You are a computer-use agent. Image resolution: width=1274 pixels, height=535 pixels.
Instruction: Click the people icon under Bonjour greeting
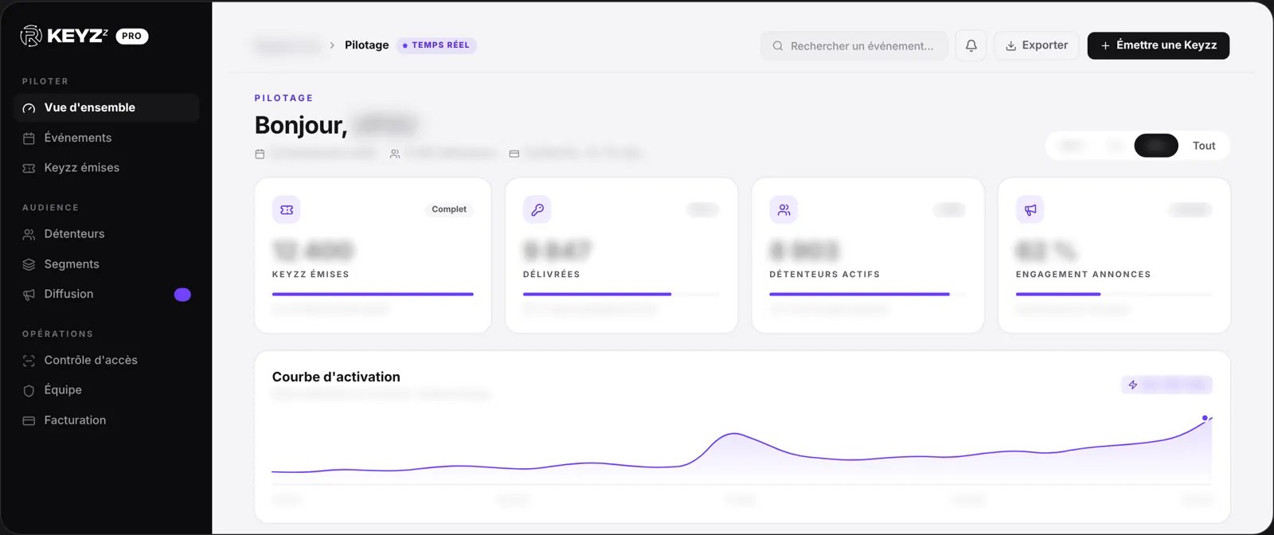click(x=395, y=154)
